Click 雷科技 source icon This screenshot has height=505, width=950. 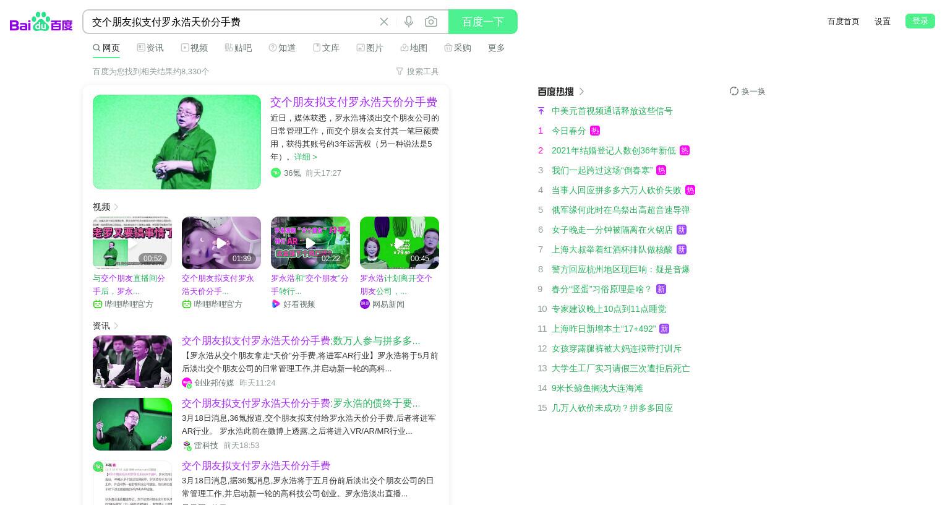(x=187, y=446)
